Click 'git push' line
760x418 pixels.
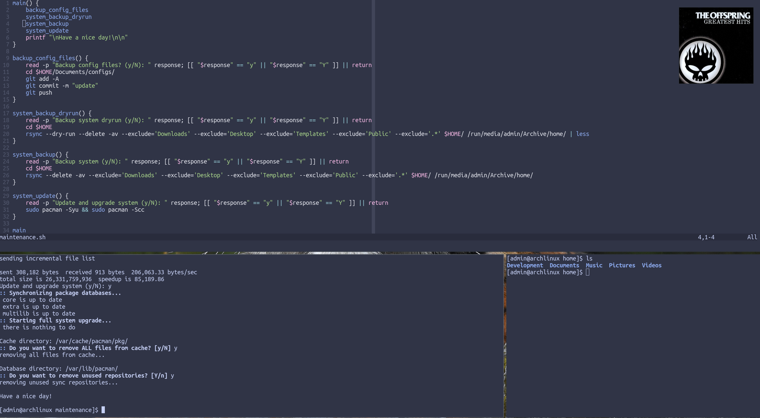click(x=39, y=93)
